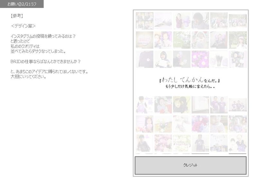Select the 大胆にいってください line
The height and width of the screenshot is (190, 254).
[28, 77]
